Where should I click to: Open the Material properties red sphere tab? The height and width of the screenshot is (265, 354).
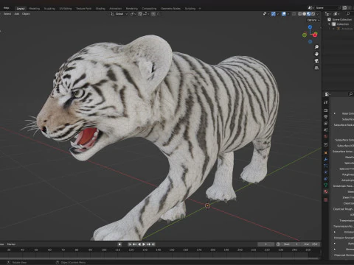(326, 191)
